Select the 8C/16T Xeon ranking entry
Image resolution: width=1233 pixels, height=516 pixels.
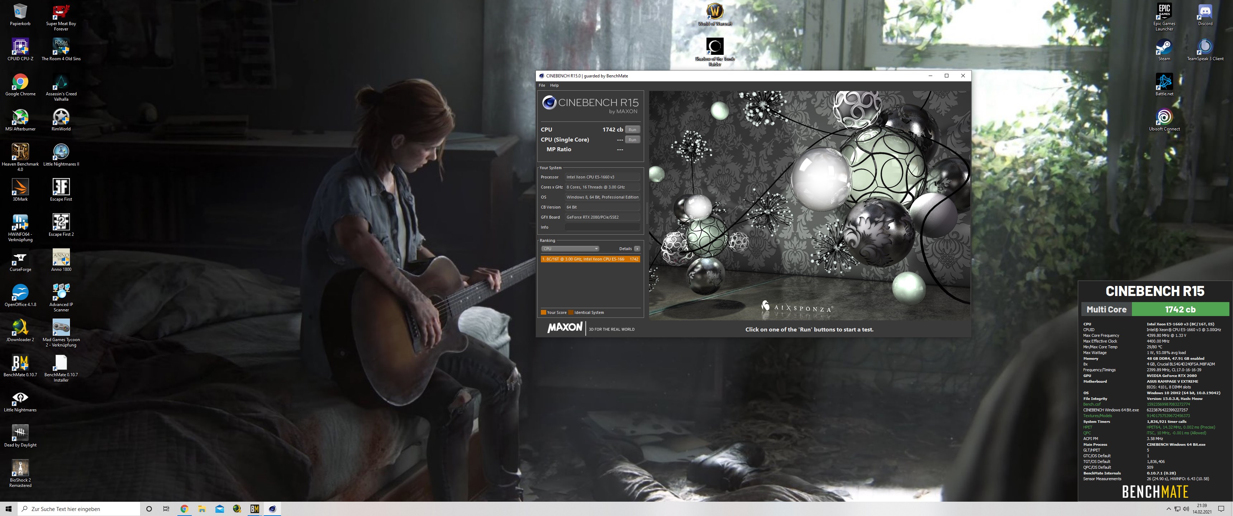click(590, 259)
